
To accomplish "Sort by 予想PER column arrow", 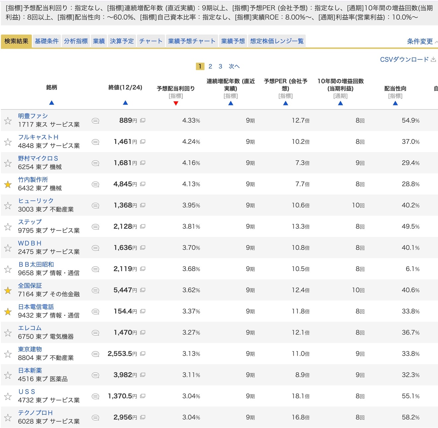I will [286, 103].
